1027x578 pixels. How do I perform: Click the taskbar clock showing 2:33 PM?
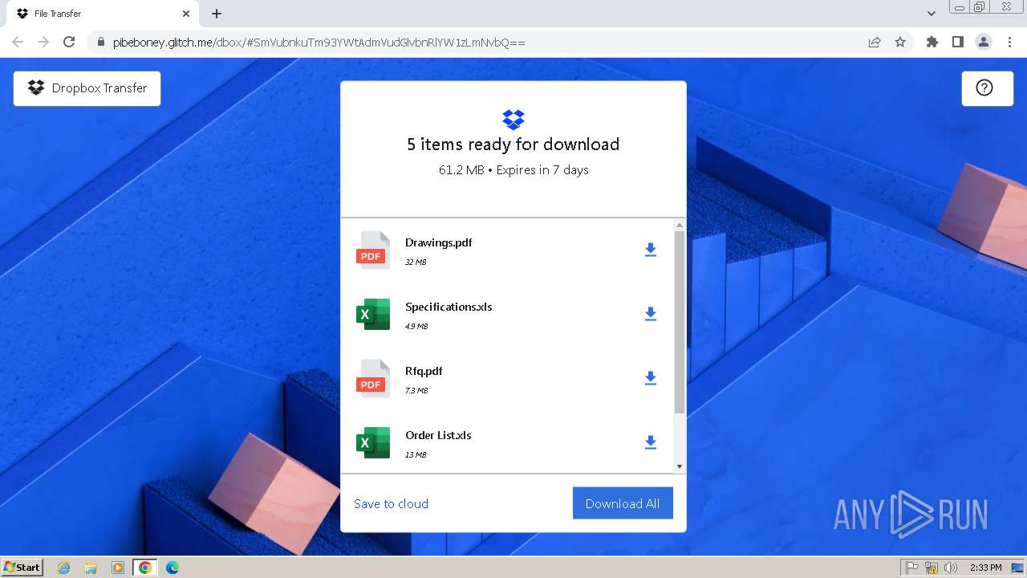(x=985, y=568)
